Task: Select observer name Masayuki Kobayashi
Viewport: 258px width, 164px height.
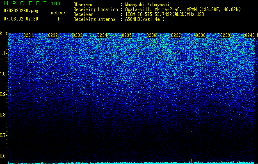Action: pyautogui.click(x=147, y=5)
